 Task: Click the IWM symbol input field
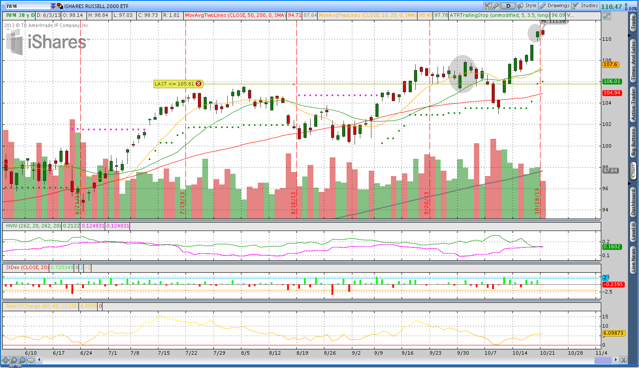(28, 6)
